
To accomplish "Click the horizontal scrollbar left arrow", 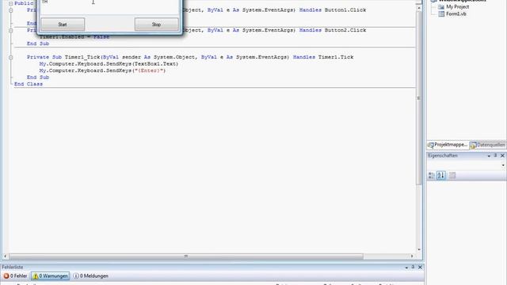I will [x=6, y=256].
